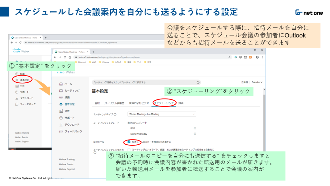The height and width of the screenshot is (186, 330).
Task: Switch to the パーソナル会議室 tab
Action: (x=114, y=103)
